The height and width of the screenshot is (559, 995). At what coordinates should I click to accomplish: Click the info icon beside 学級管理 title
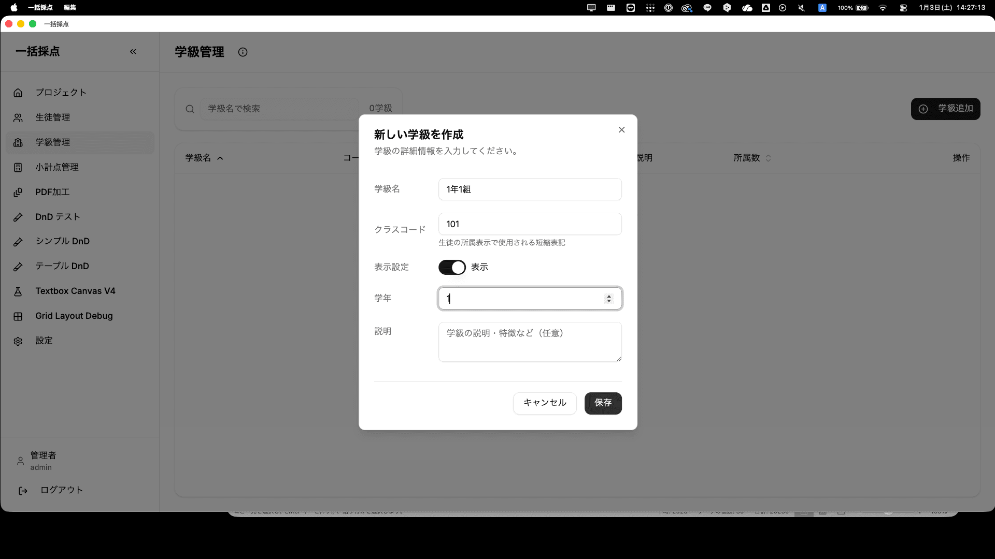[x=242, y=52]
